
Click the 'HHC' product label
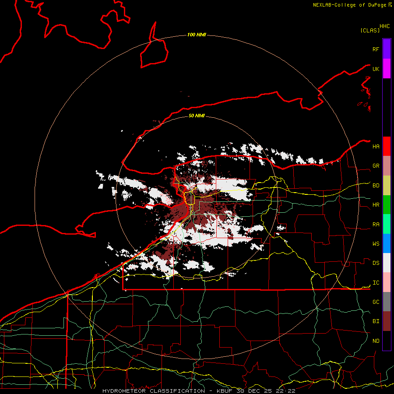click(x=385, y=26)
